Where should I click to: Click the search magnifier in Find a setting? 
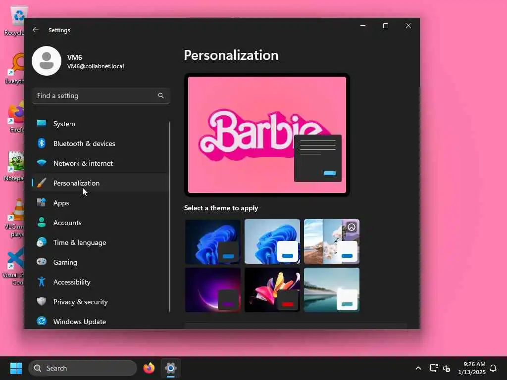click(x=161, y=95)
